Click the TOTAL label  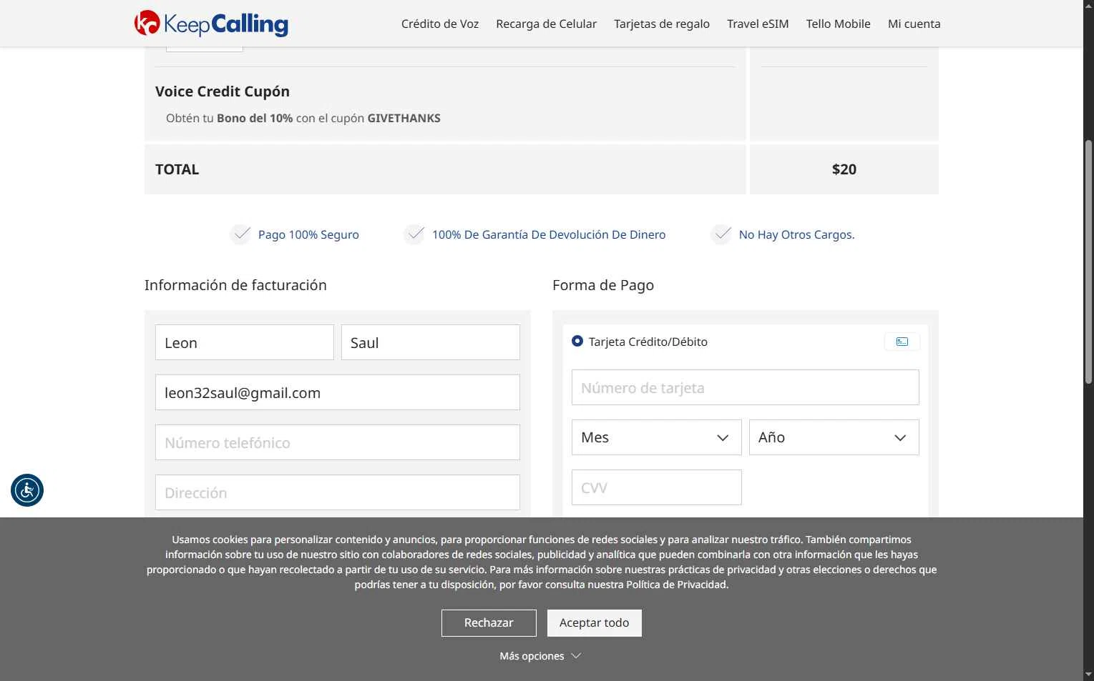coord(177,169)
